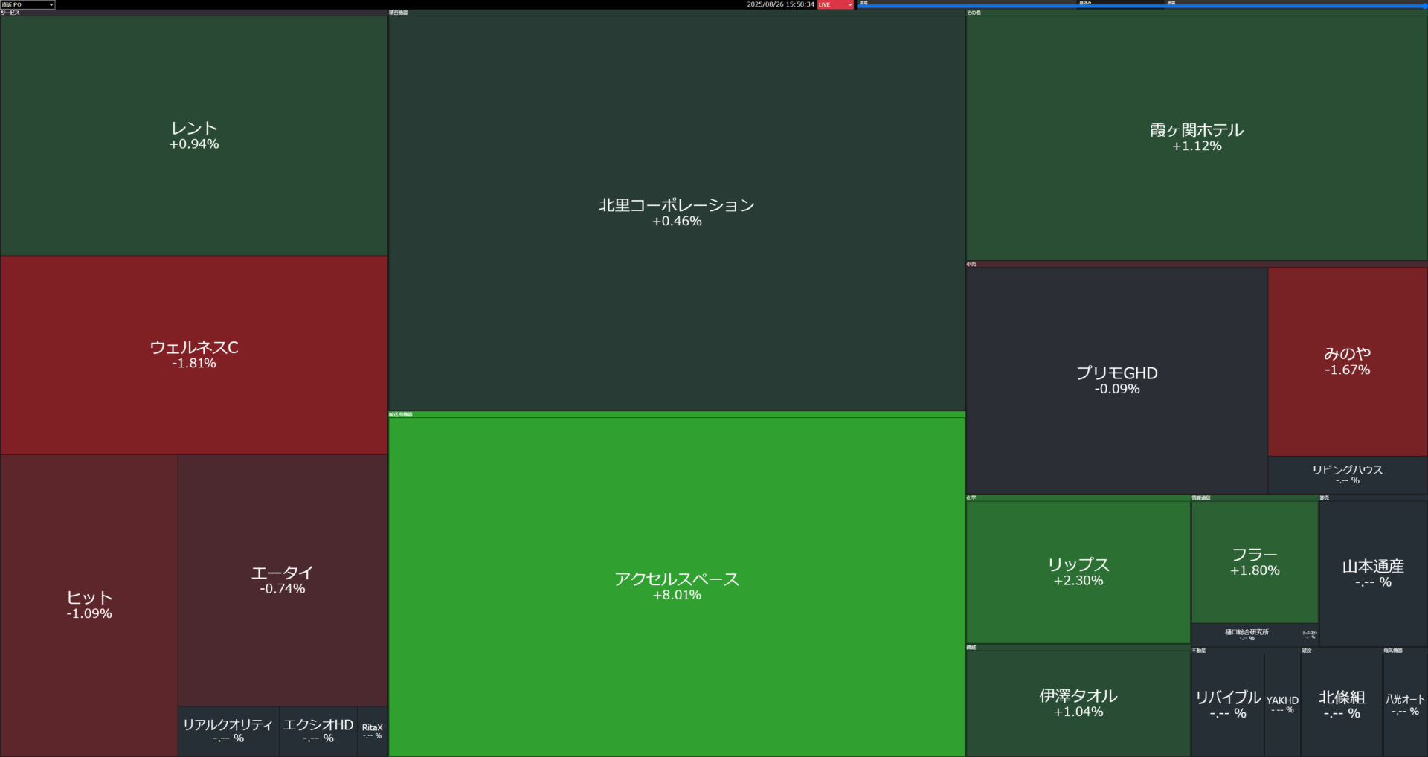Select the エクシオHD stock tile
This screenshot has width=1428, height=757.
click(318, 731)
